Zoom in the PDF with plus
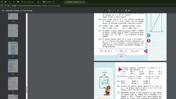This screenshot has height=99, width=176. coord(122,10)
